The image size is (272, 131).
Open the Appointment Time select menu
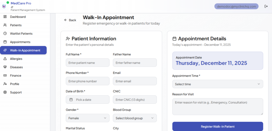pos(218,84)
